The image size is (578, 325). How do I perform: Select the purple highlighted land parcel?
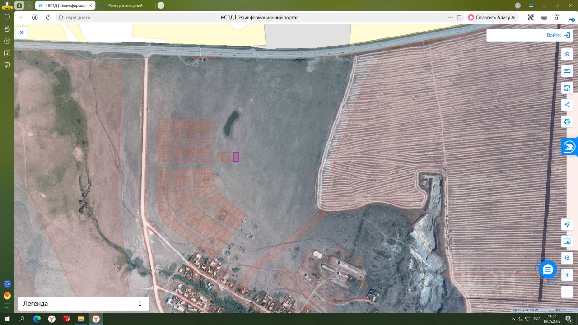[236, 157]
